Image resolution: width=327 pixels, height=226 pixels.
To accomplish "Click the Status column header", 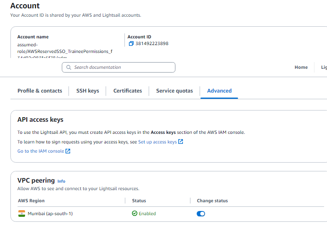I will [139, 201].
